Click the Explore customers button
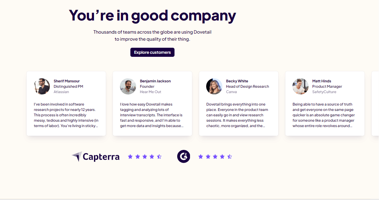Image resolution: width=379 pixels, height=200 pixels. [x=152, y=52]
